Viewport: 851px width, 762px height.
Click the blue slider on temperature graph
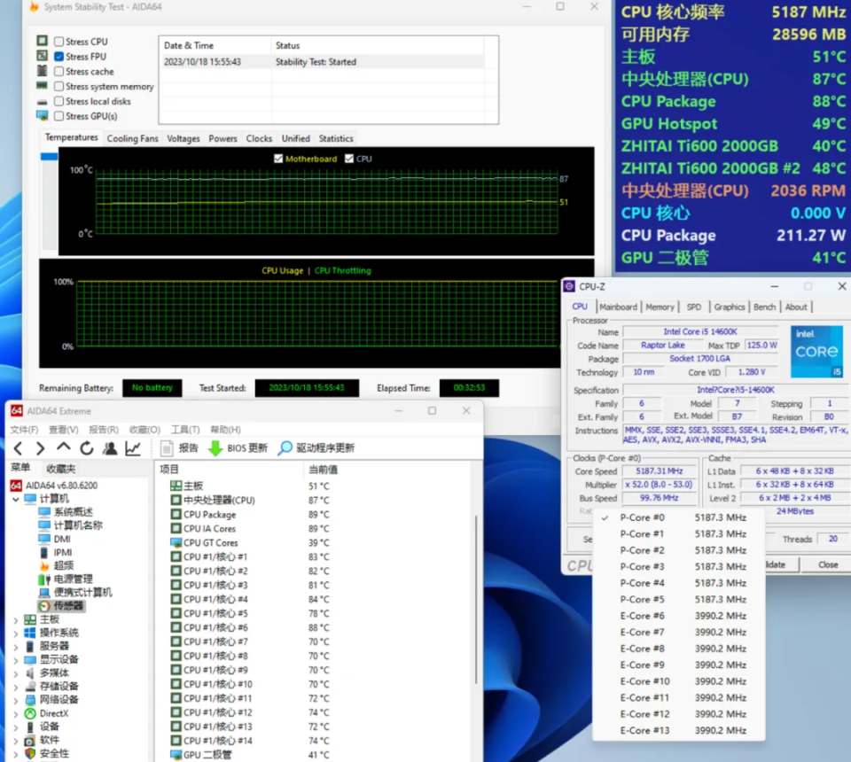49,156
